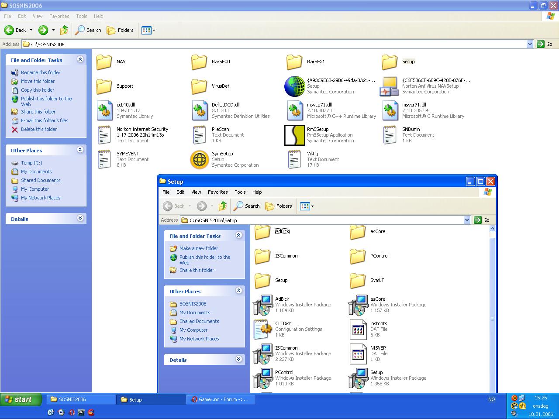Image resolution: width=559 pixels, height=419 pixels.
Task: Collapse File and Folder Tasks in Setup window
Action: coord(238,235)
